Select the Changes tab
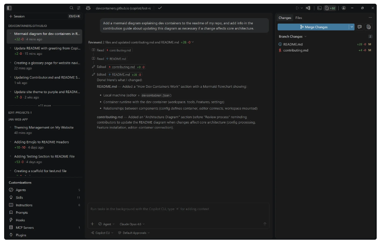The height and width of the screenshot is (243, 380). point(285,18)
